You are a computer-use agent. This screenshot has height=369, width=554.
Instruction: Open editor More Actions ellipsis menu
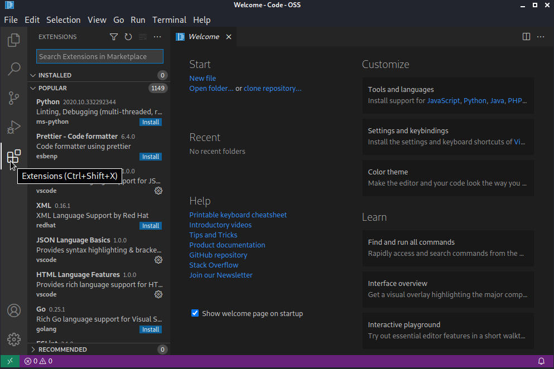coord(541,37)
